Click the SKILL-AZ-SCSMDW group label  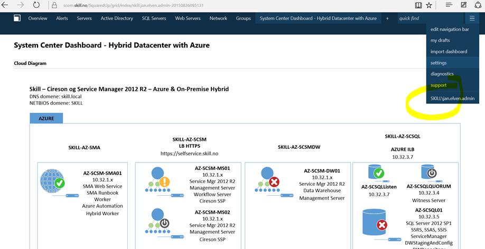299,147
